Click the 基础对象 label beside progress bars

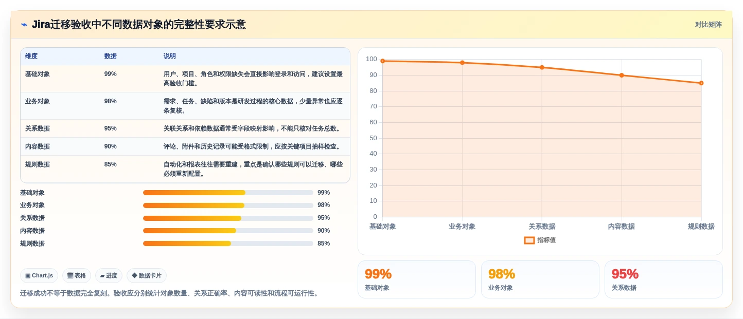coord(32,193)
